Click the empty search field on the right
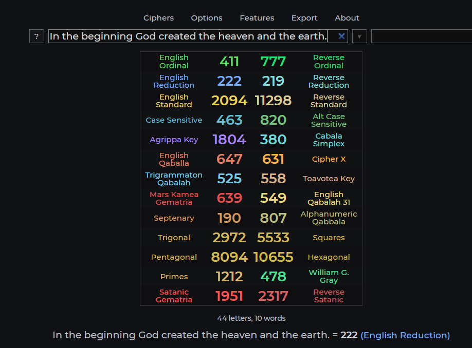Viewport: 472px width, 348px height. tap(422, 36)
